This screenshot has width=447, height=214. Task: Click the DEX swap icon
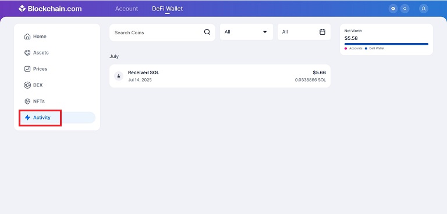pyautogui.click(x=27, y=85)
